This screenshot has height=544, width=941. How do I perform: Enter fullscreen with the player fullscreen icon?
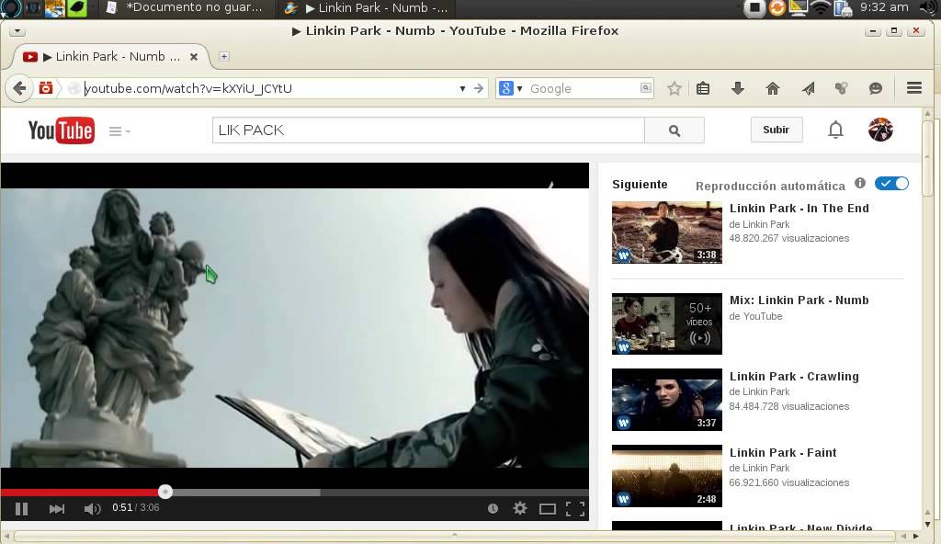pyautogui.click(x=575, y=509)
